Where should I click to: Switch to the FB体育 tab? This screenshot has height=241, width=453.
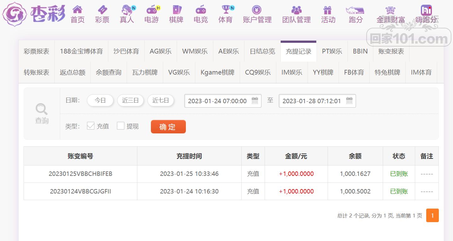click(x=354, y=72)
